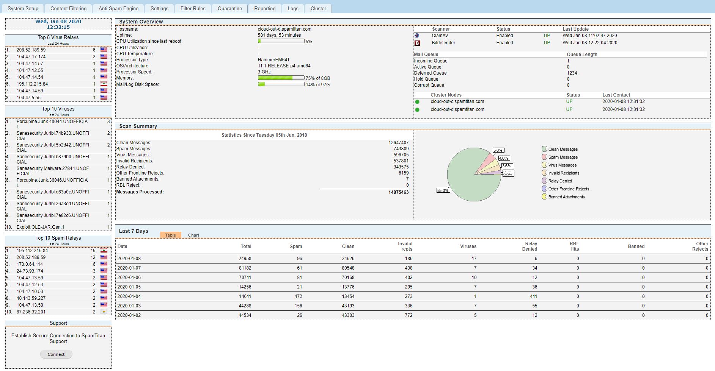Show Last 7 Days as Chart

(x=193, y=235)
